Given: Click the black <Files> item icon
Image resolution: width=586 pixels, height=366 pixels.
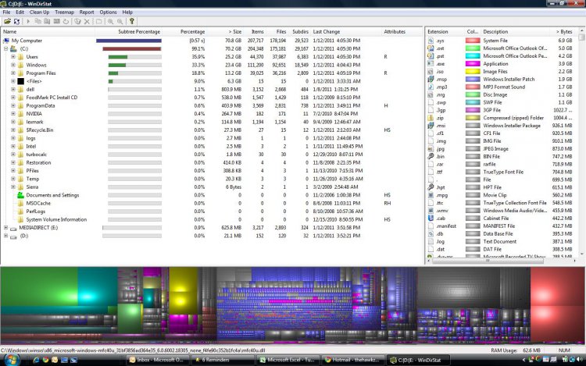Looking at the screenshot, I should pyautogui.click(x=20, y=81).
